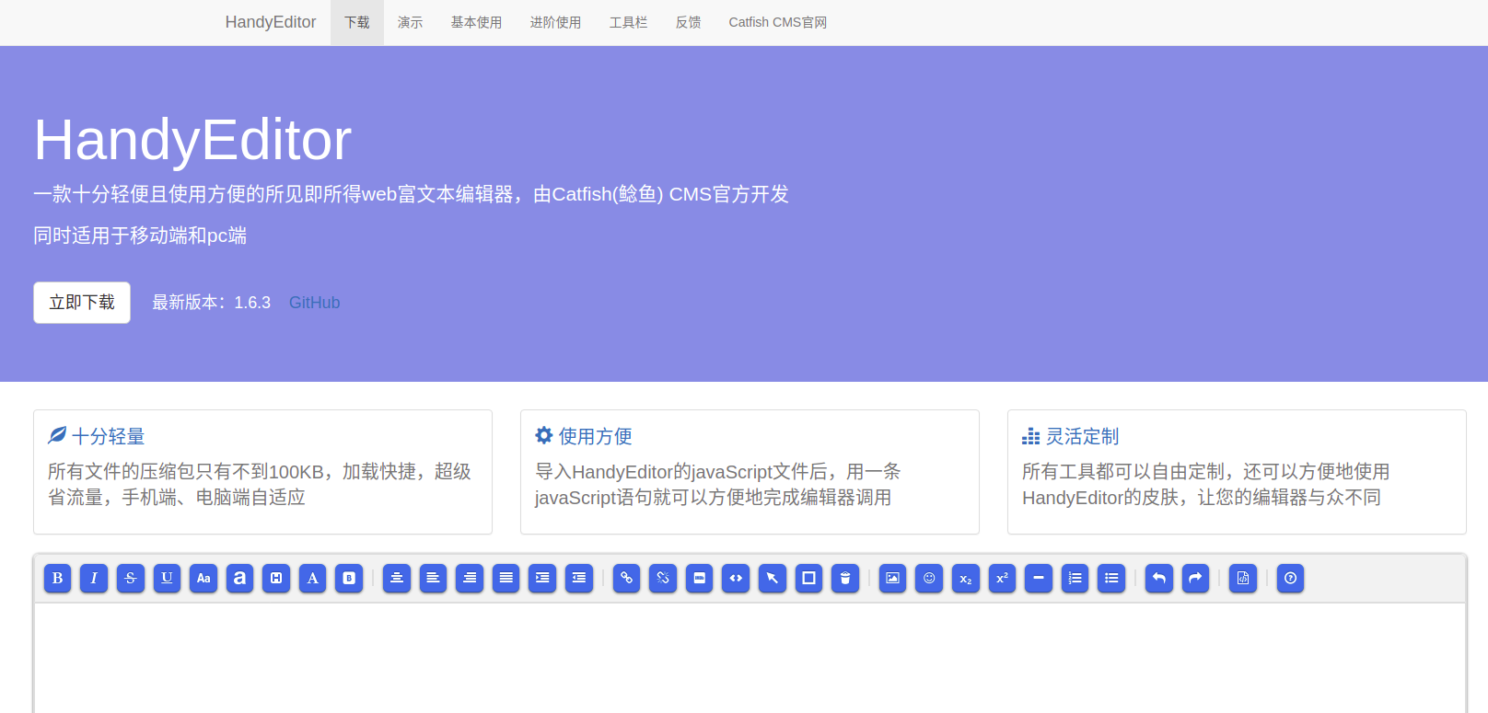The image size is (1488, 713).
Task: Open the A text color tool
Action: pyautogui.click(x=312, y=578)
